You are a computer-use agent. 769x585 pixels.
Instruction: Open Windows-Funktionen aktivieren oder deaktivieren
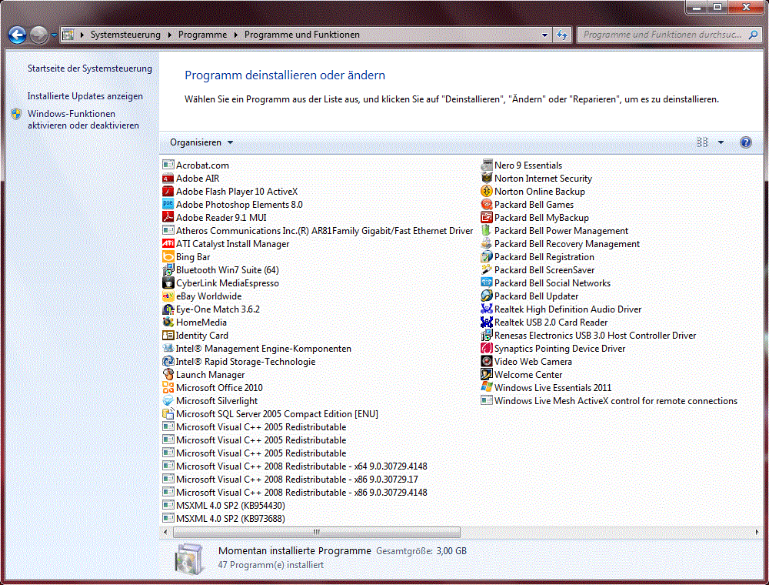[83, 120]
